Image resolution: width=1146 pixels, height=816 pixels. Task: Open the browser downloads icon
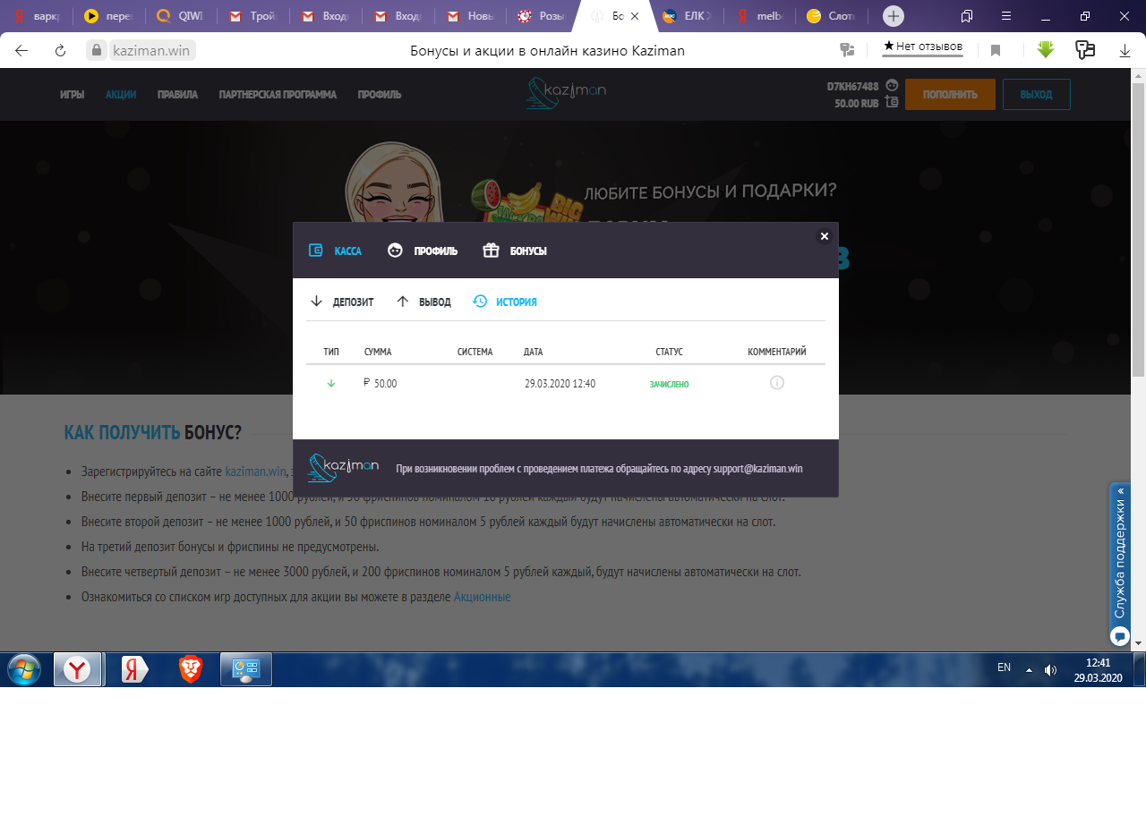pos(1125,51)
